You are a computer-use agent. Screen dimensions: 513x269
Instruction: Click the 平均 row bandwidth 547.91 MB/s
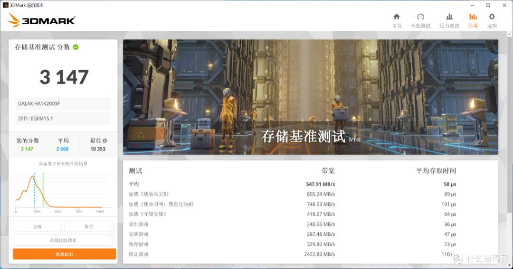pos(320,184)
